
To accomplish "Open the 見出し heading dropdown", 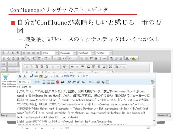I will point(24,82).
